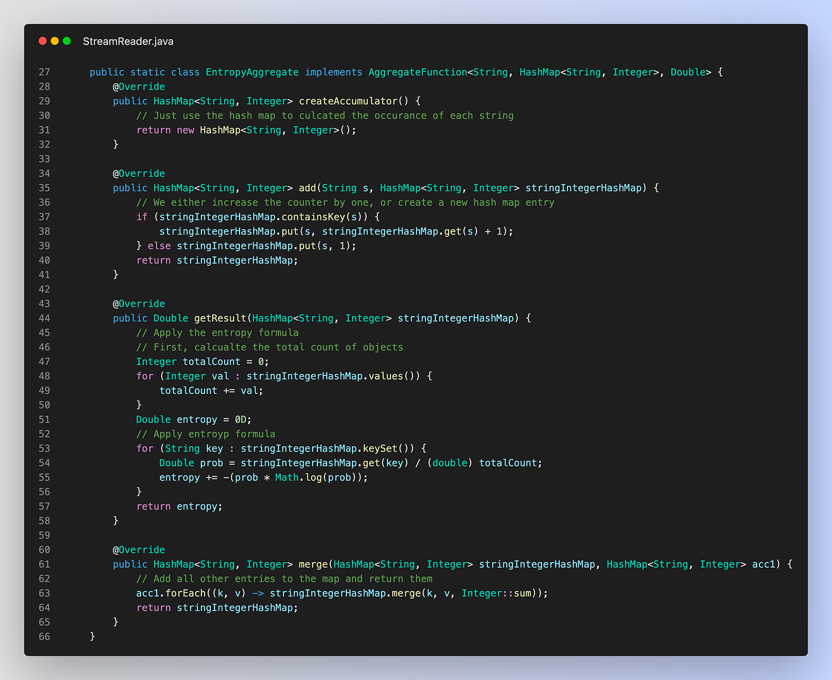Click the EntropyAggregate class name
The height and width of the screenshot is (680, 832).
tap(252, 72)
